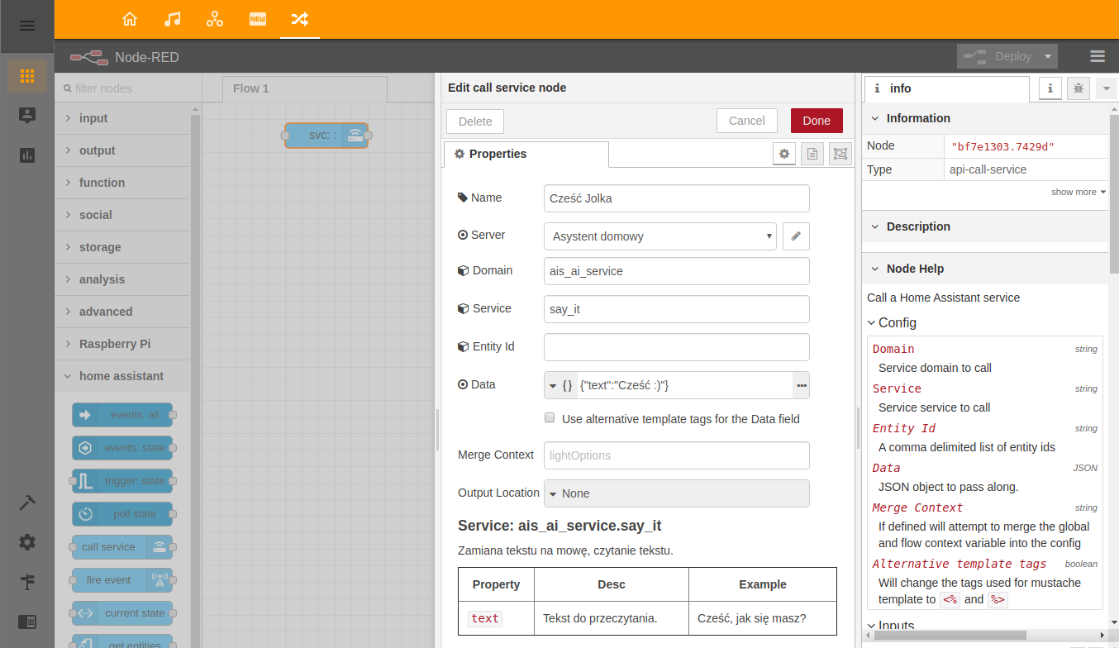
Task: Click the hamburger menu in Node-RED header
Action: coord(1098,56)
